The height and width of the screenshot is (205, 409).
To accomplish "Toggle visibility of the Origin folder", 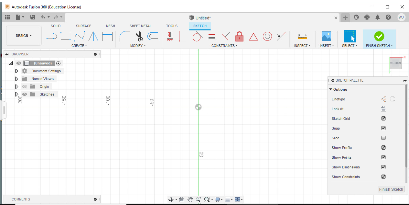I will [x=24, y=86].
